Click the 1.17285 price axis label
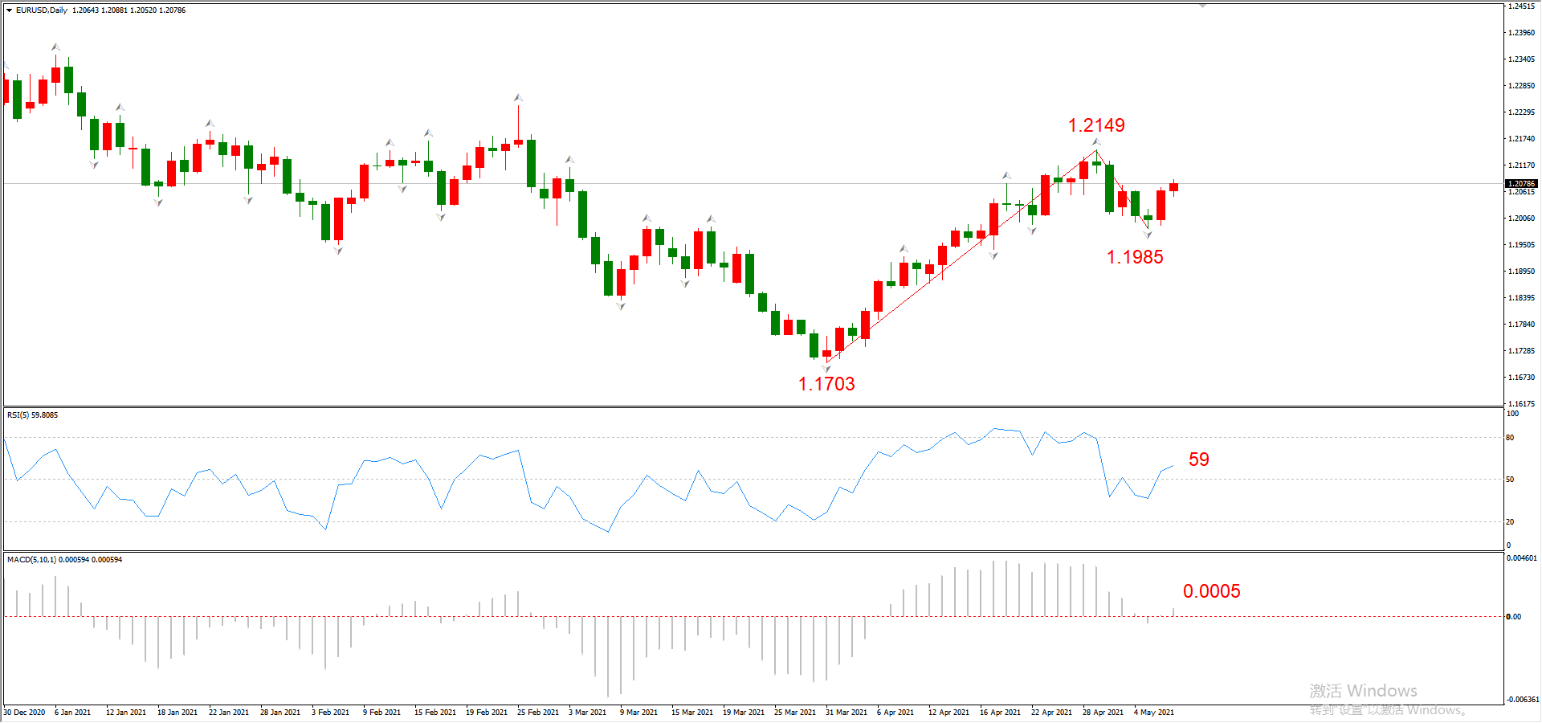1542x723 pixels. click(x=1521, y=351)
